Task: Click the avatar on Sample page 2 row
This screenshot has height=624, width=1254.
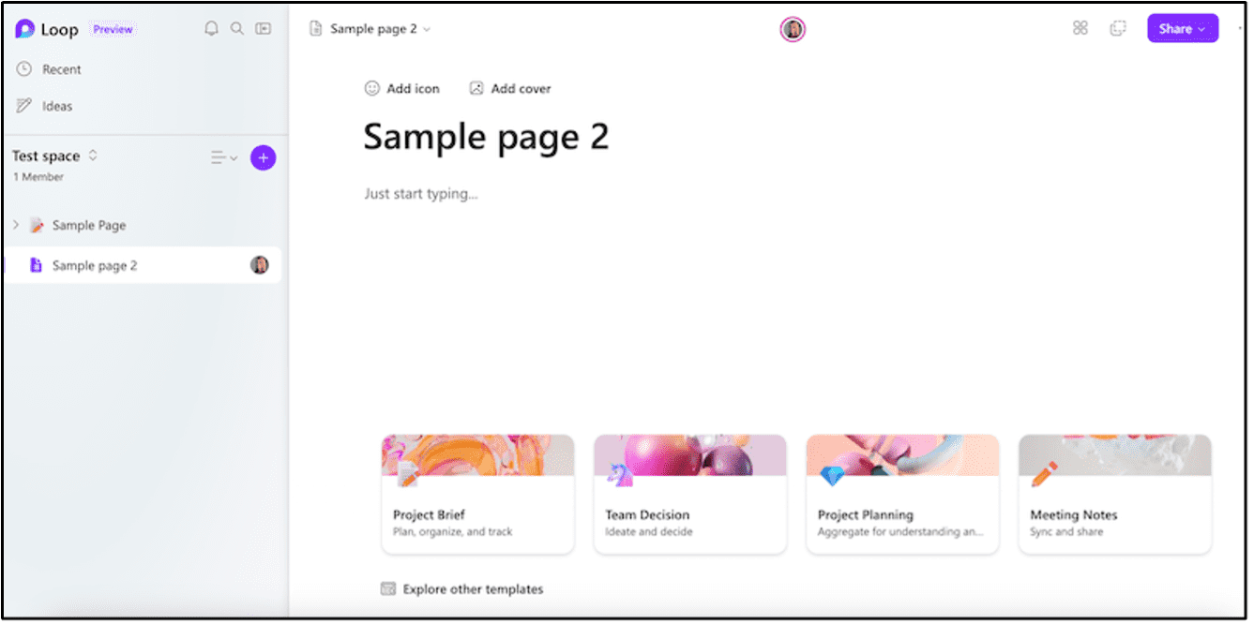Action: tap(260, 265)
